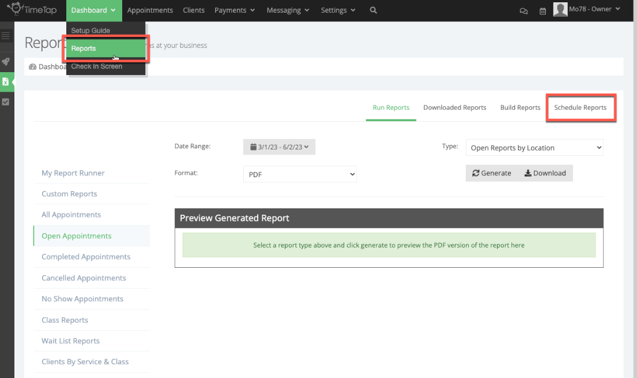Click the Download button
Screen dimensions: 637x378
point(545,173)
